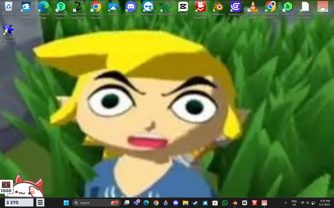The height and width of the screenshot is (208, 334).
Task: Open the Bongo Cat treasure chest counter
Action: (6, 187)
